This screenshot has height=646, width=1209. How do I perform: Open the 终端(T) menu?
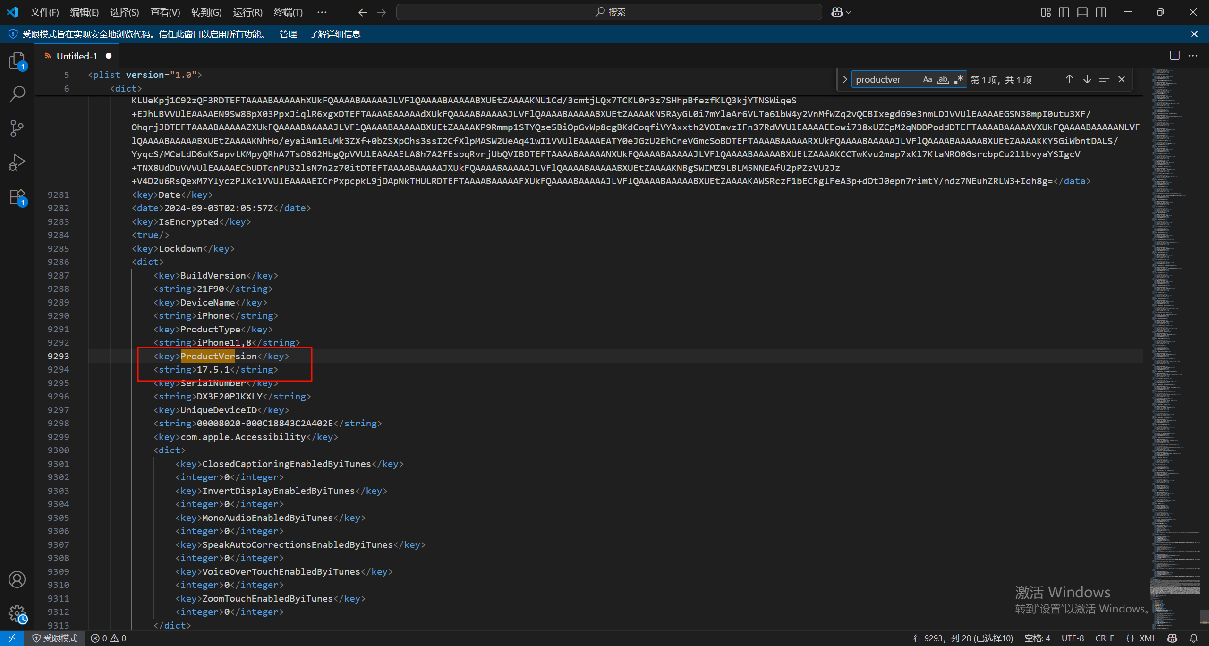tap(288, 12)
